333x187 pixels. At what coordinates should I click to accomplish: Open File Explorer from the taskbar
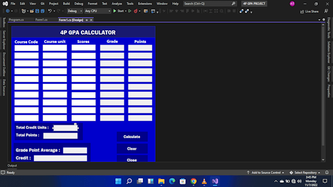162,181
